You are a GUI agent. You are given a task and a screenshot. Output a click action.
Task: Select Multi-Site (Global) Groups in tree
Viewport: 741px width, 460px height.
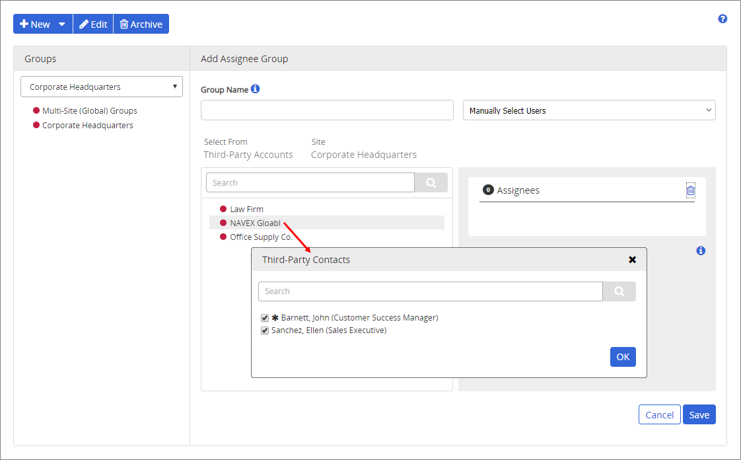pyautogui.click(x=89, y=111)
